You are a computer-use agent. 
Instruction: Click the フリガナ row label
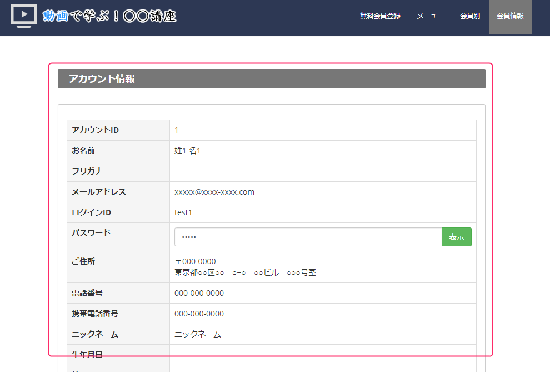click(87, 171)
